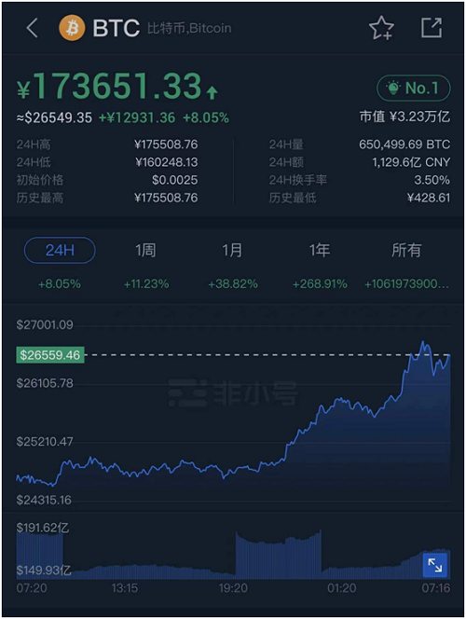Tap the +¥12931.36 change amount

coord(137,117)
